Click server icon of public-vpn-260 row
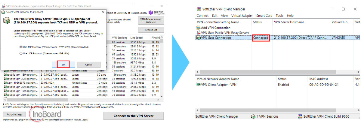Image resolution: width=361 pixels, height=126 pixels. (5, 95)
